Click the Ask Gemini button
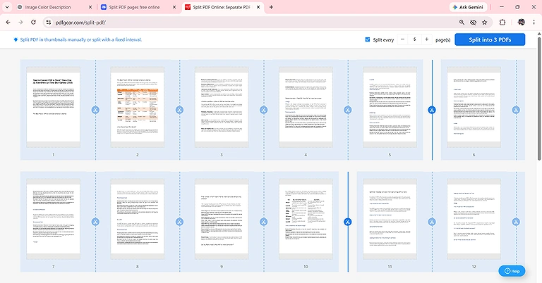This screenshot has height=283, width=542. click(468, 7)
